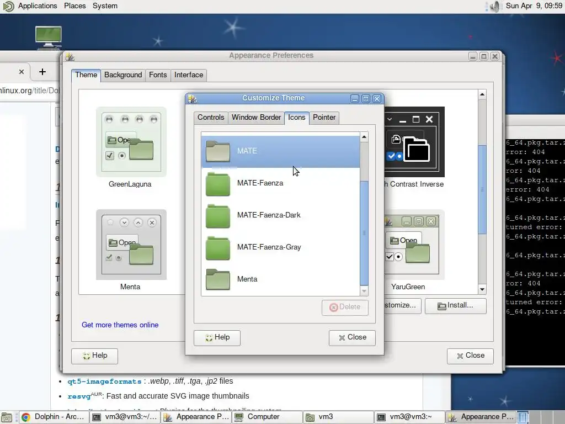565x424 pixels.
Task: Click the browser new tab plus button
Action: pyautogui.click(x=42, y=72)
